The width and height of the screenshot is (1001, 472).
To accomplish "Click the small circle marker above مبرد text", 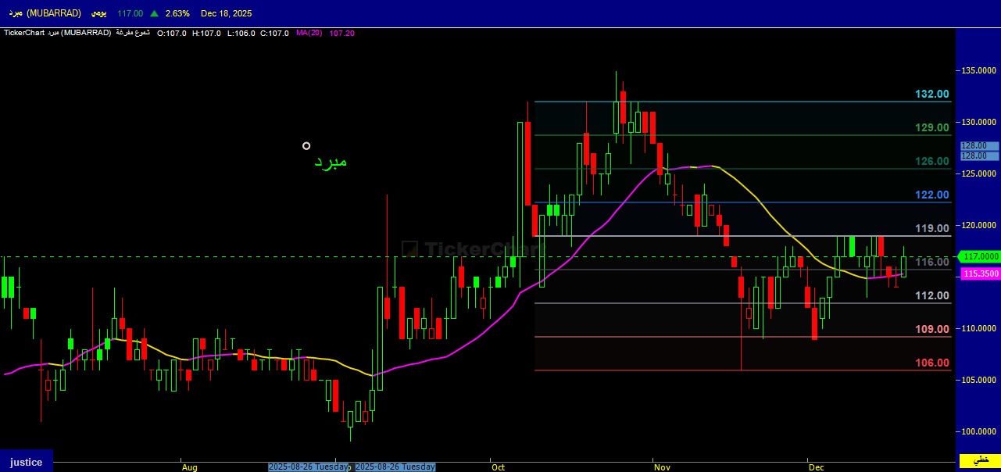I will point(306,146).
